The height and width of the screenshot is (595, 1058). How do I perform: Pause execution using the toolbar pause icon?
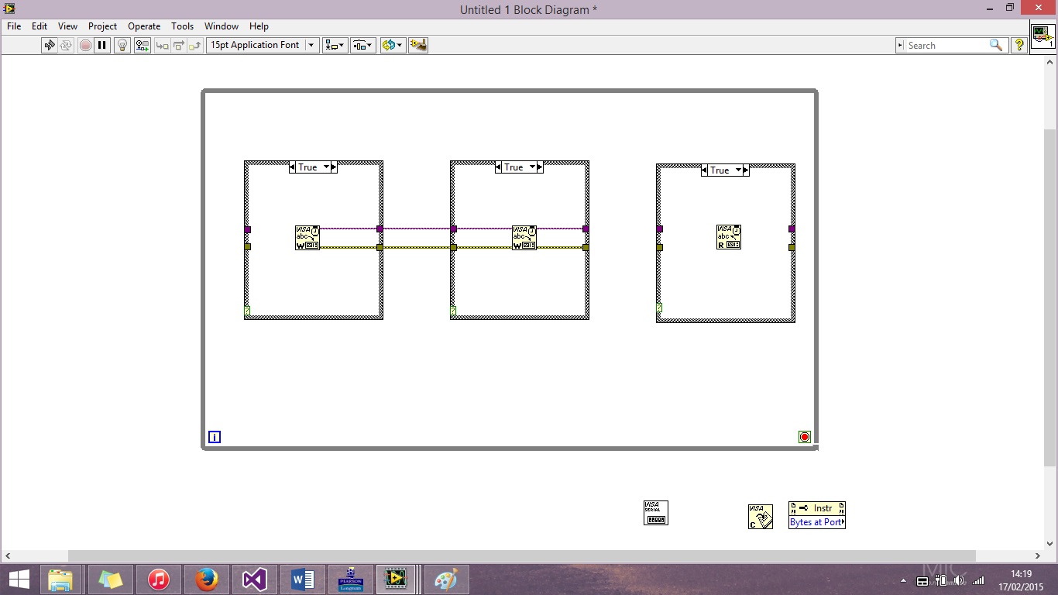[103, 45]
